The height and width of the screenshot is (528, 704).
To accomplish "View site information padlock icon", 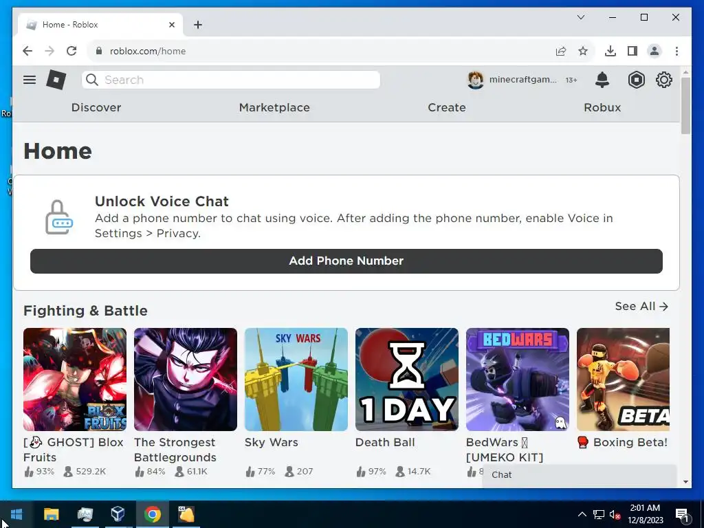I will click(x=99, y=51).
